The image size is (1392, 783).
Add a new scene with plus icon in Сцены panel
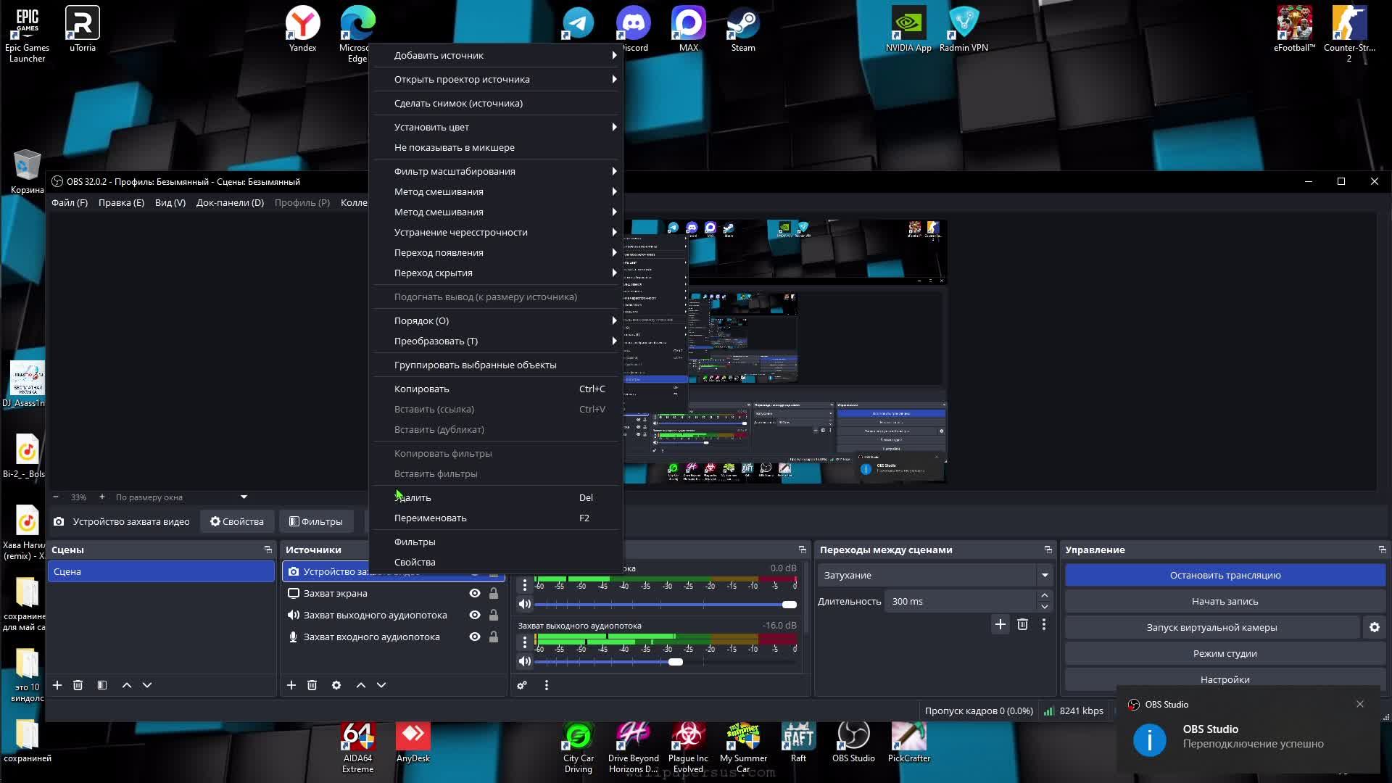[57, 685]
